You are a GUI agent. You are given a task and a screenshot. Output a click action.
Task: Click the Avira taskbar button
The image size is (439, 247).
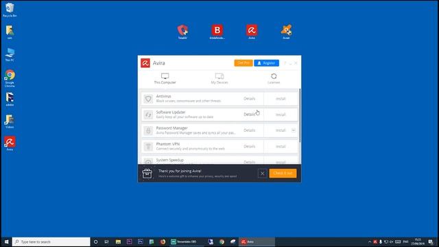(257, 242)
